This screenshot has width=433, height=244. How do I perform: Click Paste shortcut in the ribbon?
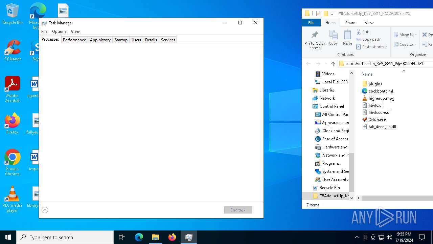click(x=371, y=47)
